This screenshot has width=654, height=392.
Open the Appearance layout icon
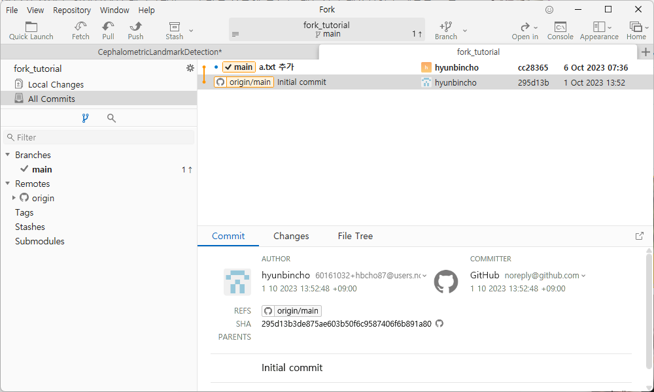click(x=599, y=27)
